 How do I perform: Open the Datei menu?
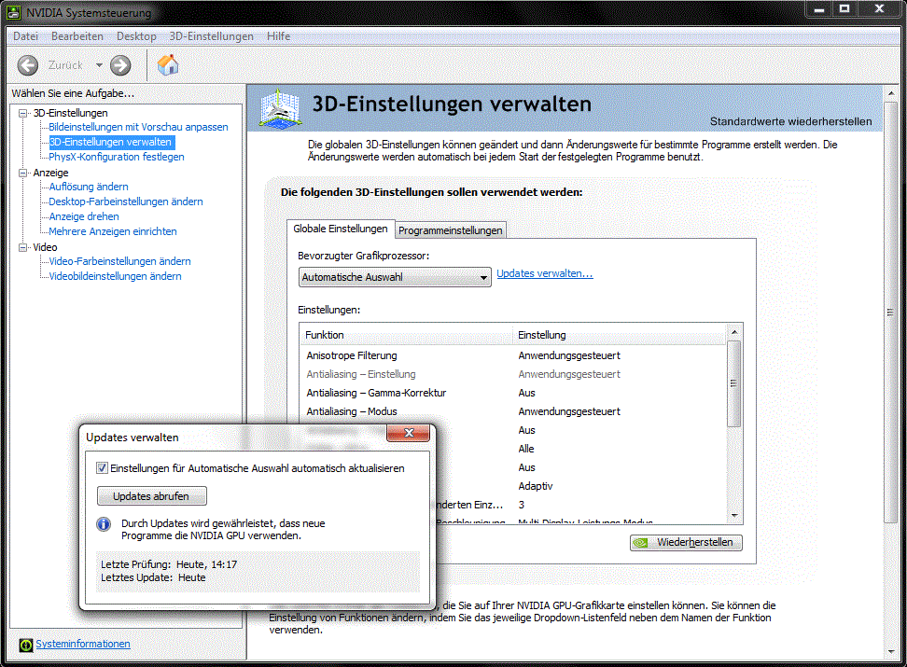pos(25,36)
